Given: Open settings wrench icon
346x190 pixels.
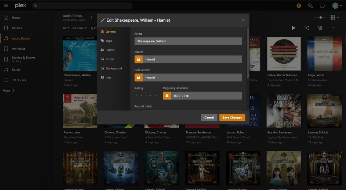Looking at the screenshot, I should tap(310, 6).
